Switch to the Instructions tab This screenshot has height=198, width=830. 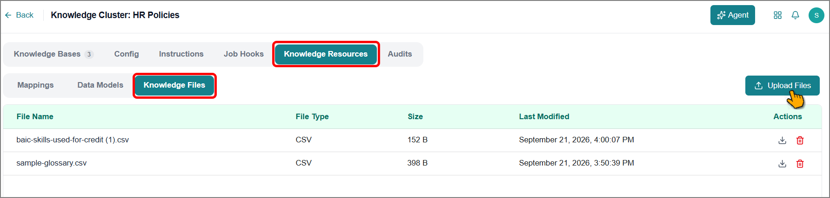pos(181,54)
